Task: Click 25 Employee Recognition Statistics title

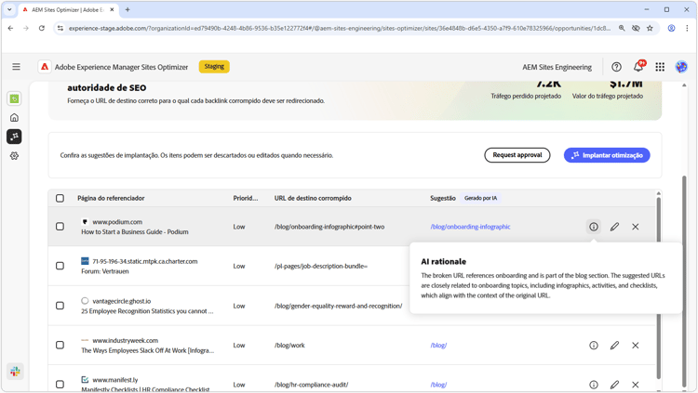Action: 147,311
